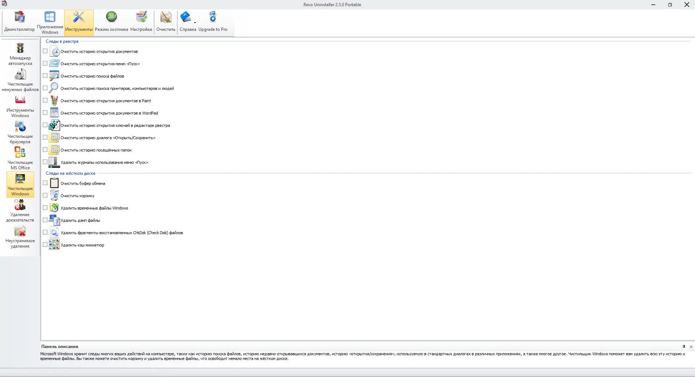Select 'Очистить историю посещённых папок' text

point(96,150)
